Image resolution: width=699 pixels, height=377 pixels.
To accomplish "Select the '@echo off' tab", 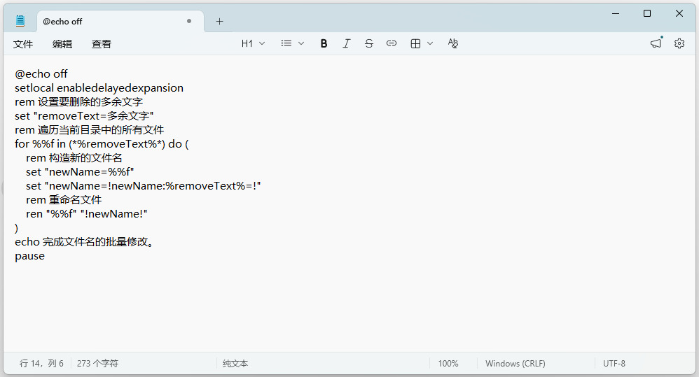I will click(x=120, y=22).
